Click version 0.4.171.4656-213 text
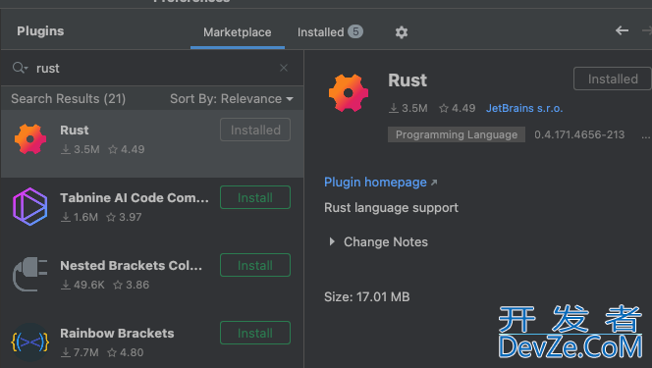This screenshot has height=368, width=652. pos(579,134)
